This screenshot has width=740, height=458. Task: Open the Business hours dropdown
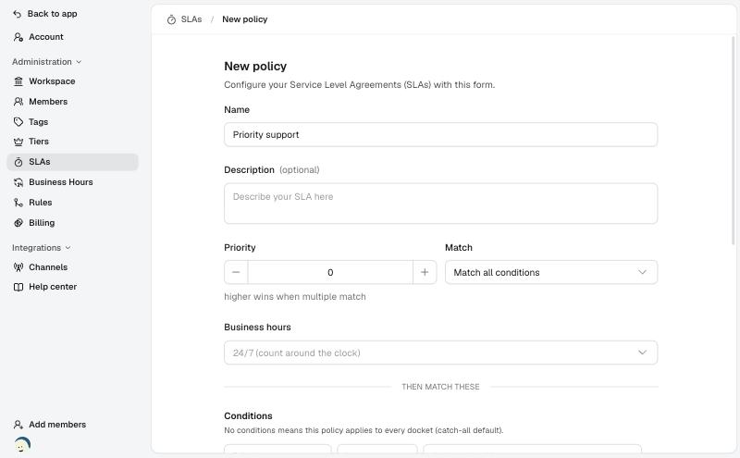tap(441, 353)
